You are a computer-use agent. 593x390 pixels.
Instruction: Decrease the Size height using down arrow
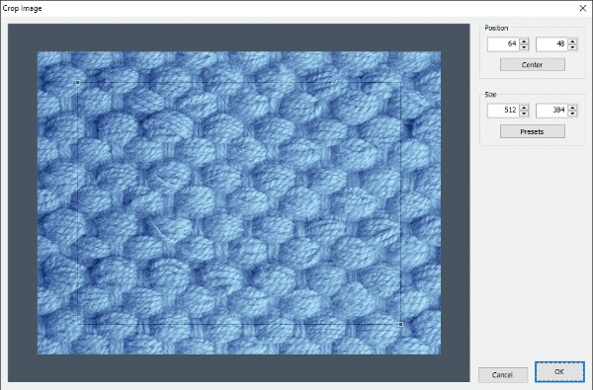(572, 115)
